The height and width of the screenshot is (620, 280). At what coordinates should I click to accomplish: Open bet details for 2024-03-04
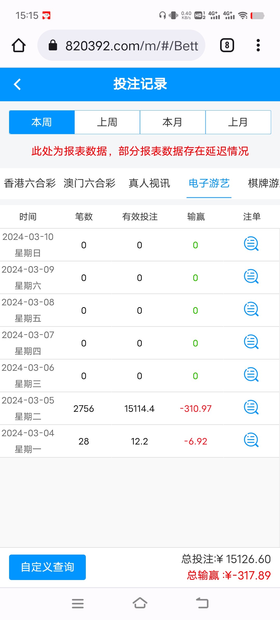tap(251, 440)
